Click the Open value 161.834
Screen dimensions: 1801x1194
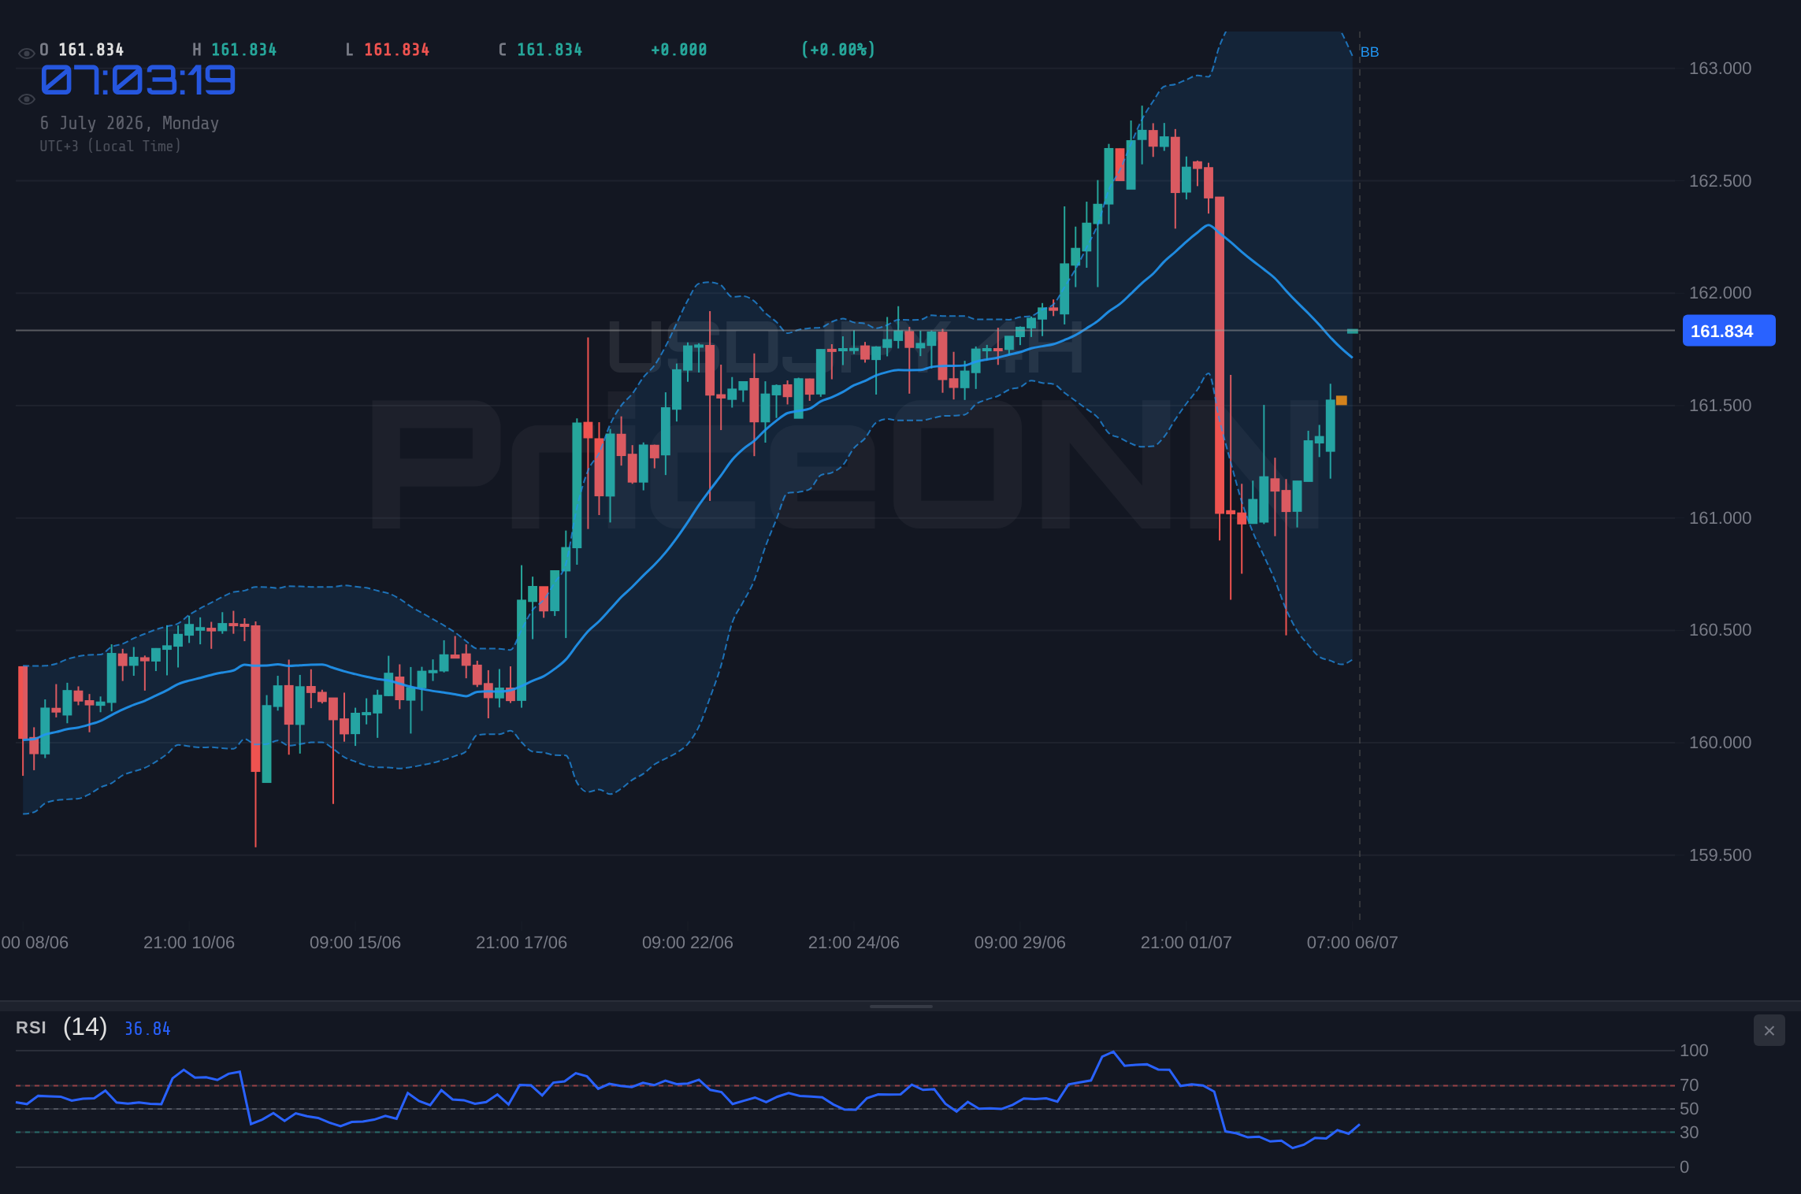91,50
